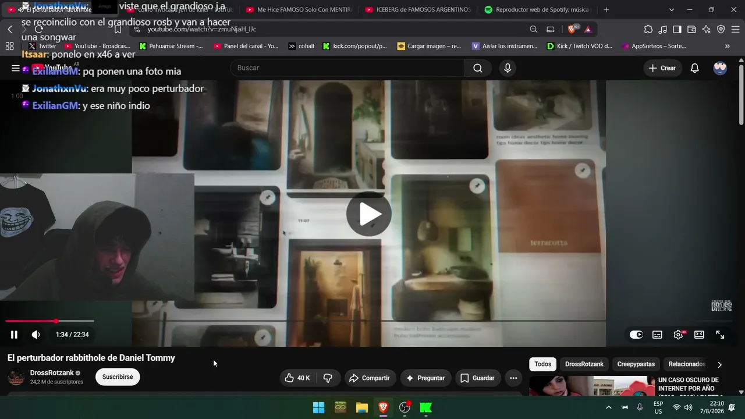Subscribe with the Suscribirse button
Screen dimensions: 745x419
pos(118,377)
